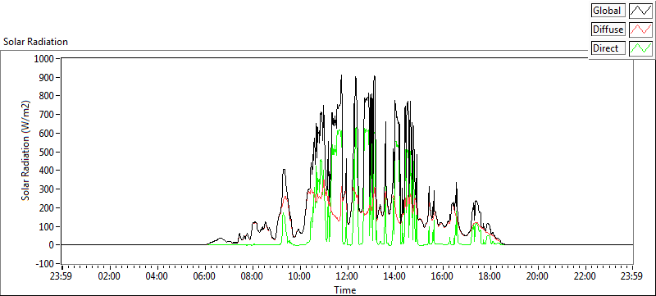The width and height of the screenshot is (656, 296).
Task: Click the 20:00 time axis label
Action: (537, 276)
